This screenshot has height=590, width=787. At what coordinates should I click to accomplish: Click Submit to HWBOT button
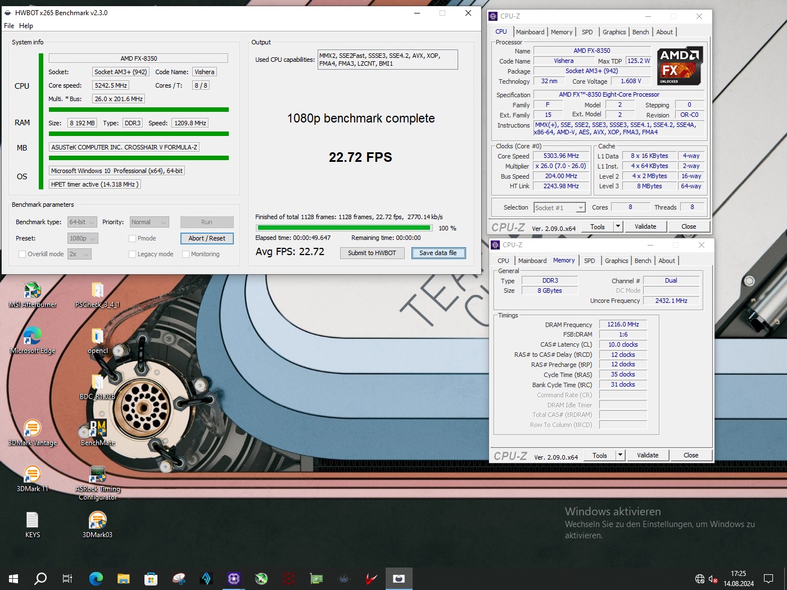point(372,253)
